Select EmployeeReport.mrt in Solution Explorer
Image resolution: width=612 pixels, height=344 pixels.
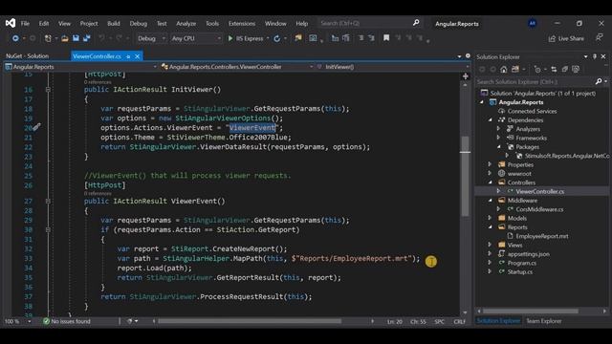542,236
